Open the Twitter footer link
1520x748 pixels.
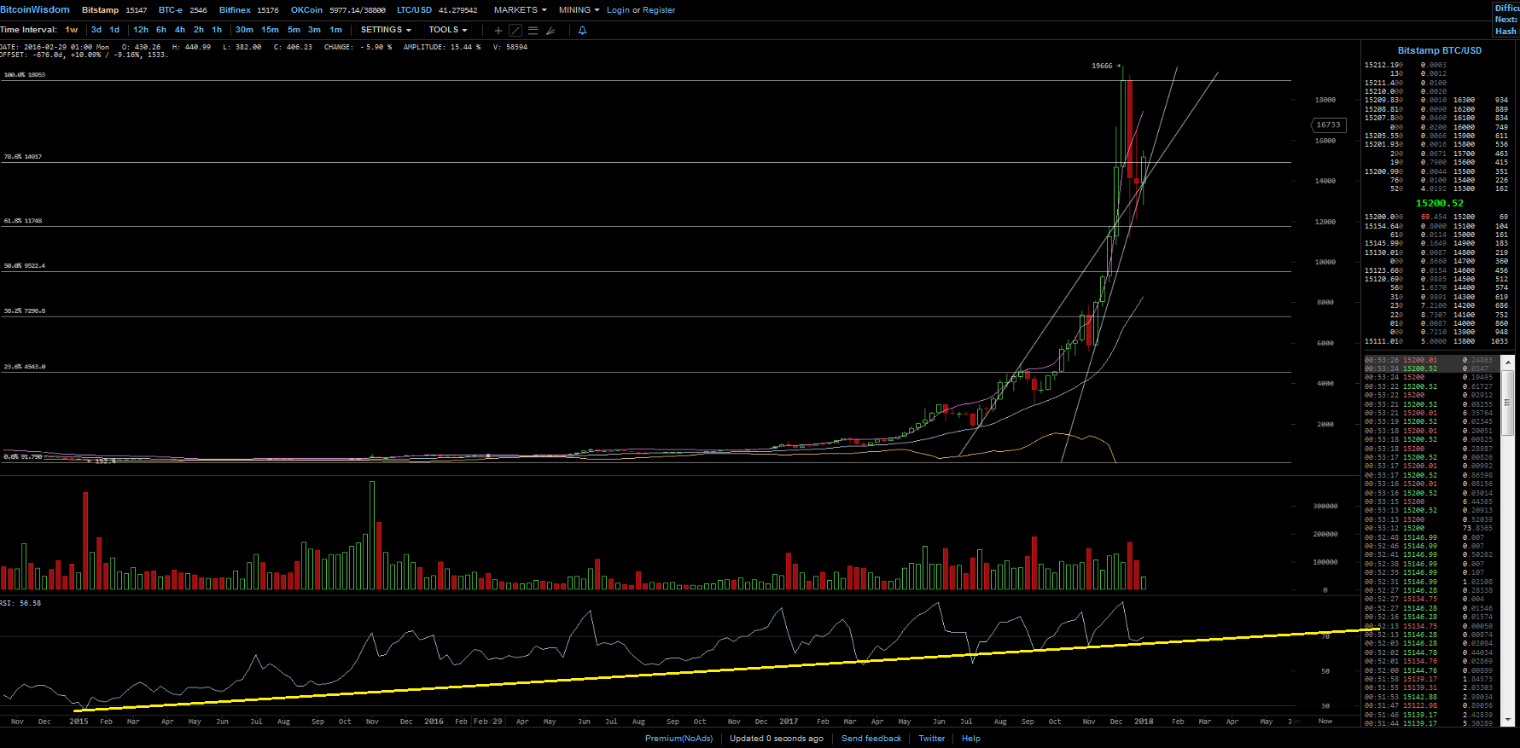[931, 739]
